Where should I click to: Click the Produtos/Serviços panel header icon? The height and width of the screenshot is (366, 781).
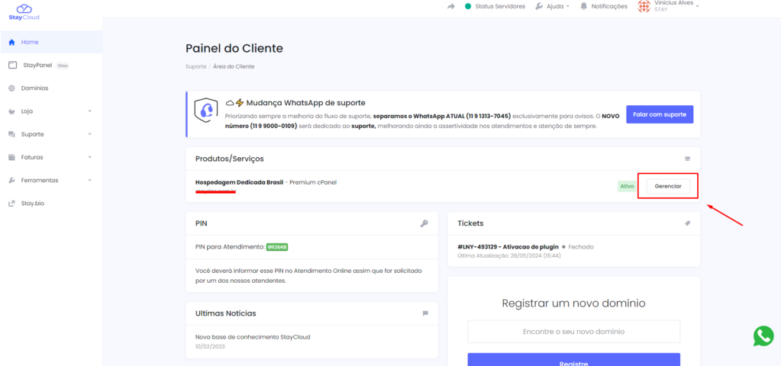point(687,159)
